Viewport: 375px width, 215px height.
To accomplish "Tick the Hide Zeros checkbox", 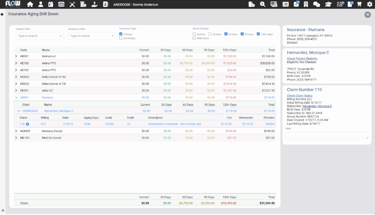I will (x=194, y=38).
